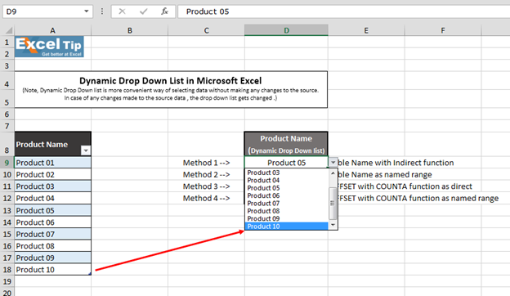Click the Select All corner triangle
This screenshot has height=296, width=510.
[x=9, y=30]
